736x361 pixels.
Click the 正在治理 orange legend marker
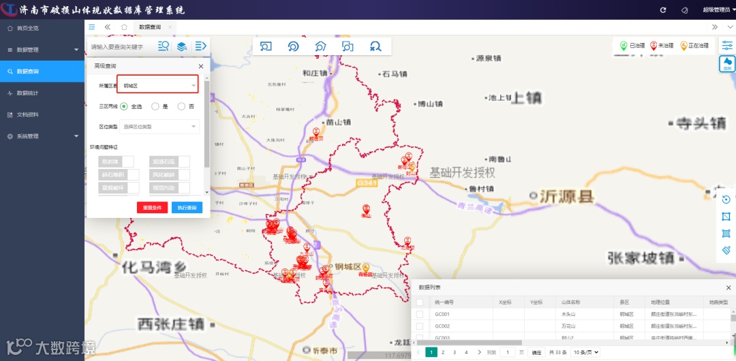click(x=684, y=46)
